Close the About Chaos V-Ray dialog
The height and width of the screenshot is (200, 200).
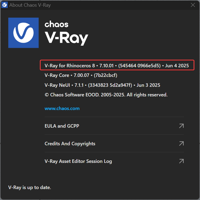tap(193, 5)
